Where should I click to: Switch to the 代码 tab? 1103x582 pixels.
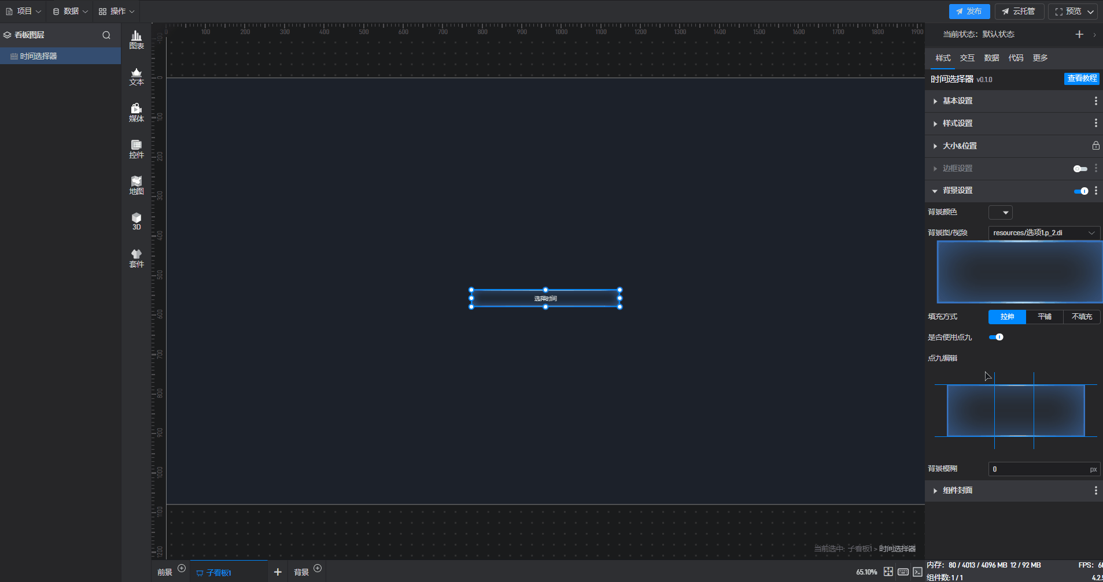tap(1016, 58)
